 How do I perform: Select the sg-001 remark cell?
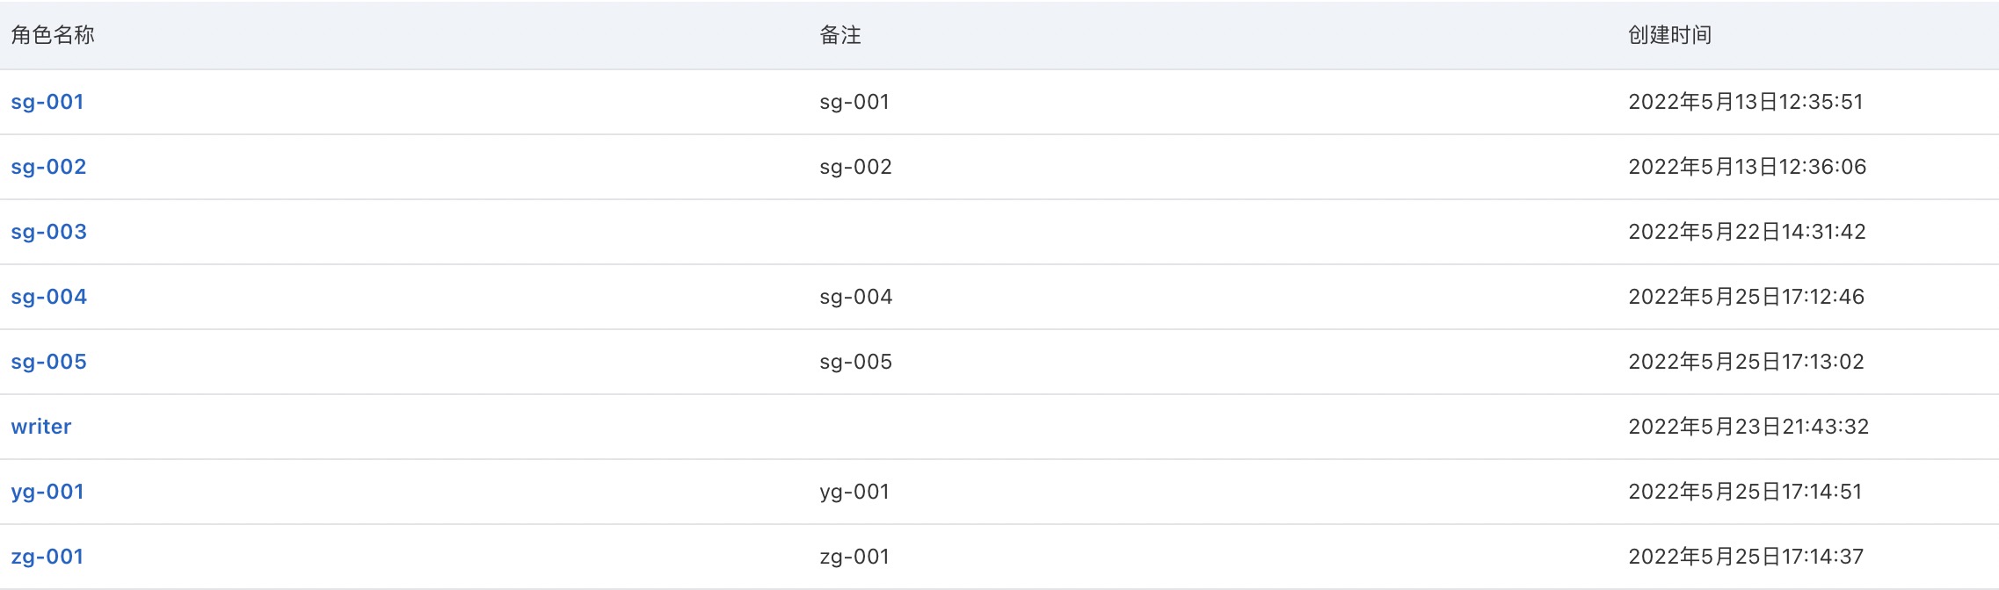[x=854, y=103]
